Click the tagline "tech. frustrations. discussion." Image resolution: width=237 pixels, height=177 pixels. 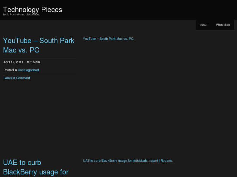[x=21, y=15]
